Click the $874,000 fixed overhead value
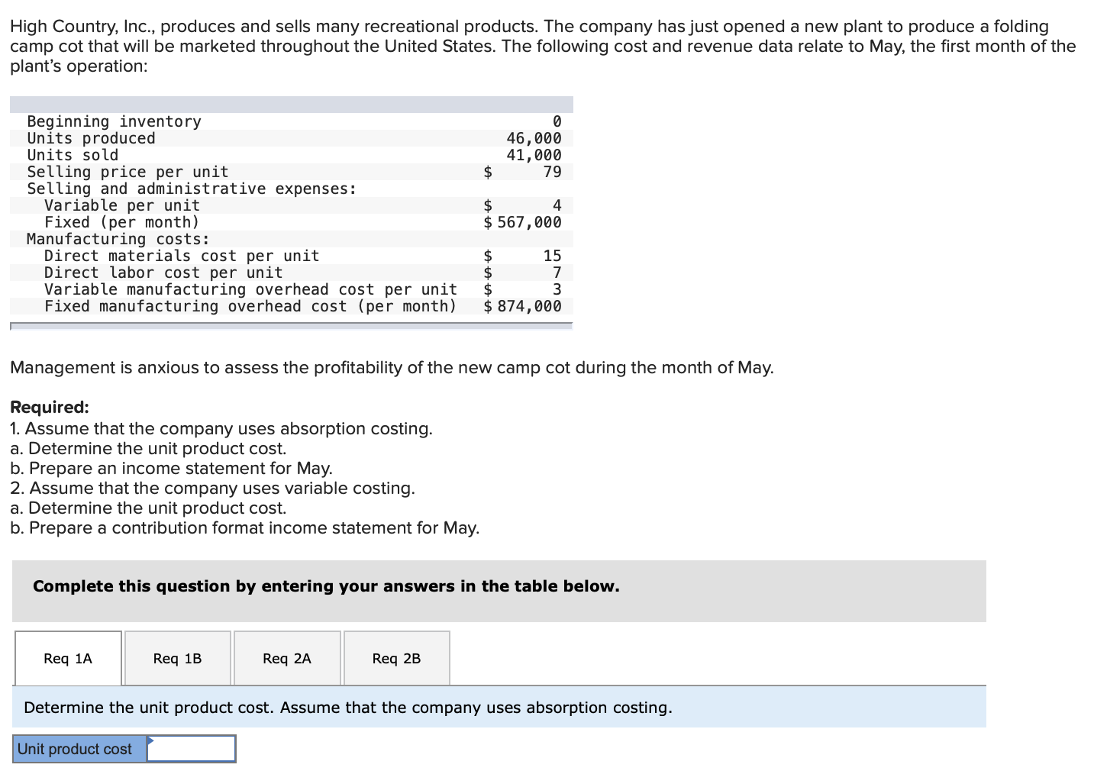This screenshot has width=1094, height=771. (x=523, y=306)
